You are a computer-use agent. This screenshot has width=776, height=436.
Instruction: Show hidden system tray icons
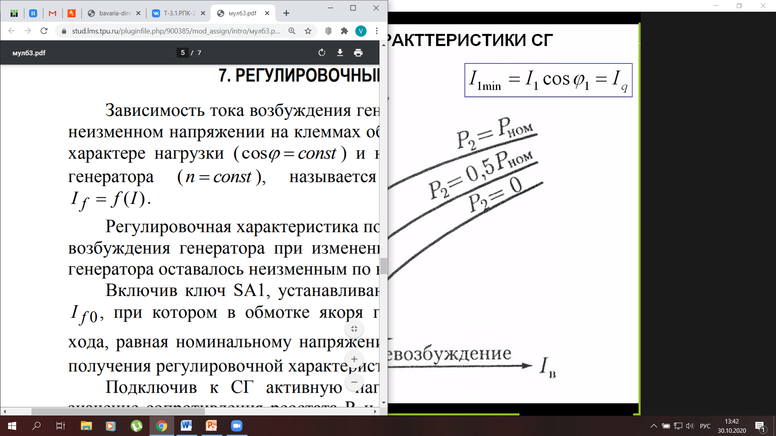coord(654,426)
